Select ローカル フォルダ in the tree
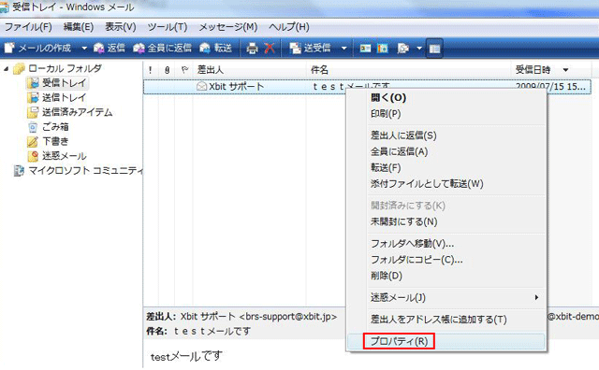Screen dimensions: 599x370 pyautogui.click(x=65, y=68)
